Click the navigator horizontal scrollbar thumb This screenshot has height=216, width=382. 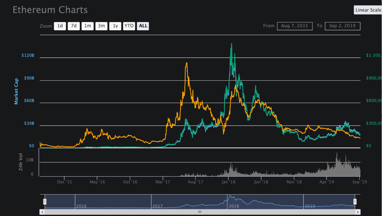click(200, 212)
